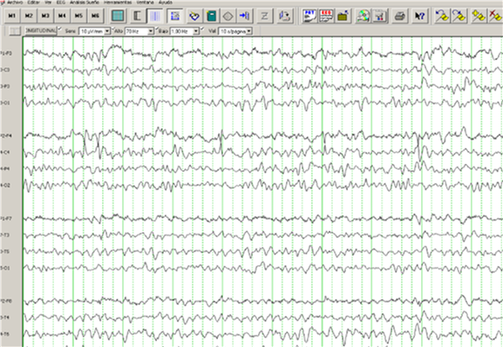Click the Z toolbar icon
This screenshot has height=347, width=503.
pyautogui.click(x=264, y=16)
